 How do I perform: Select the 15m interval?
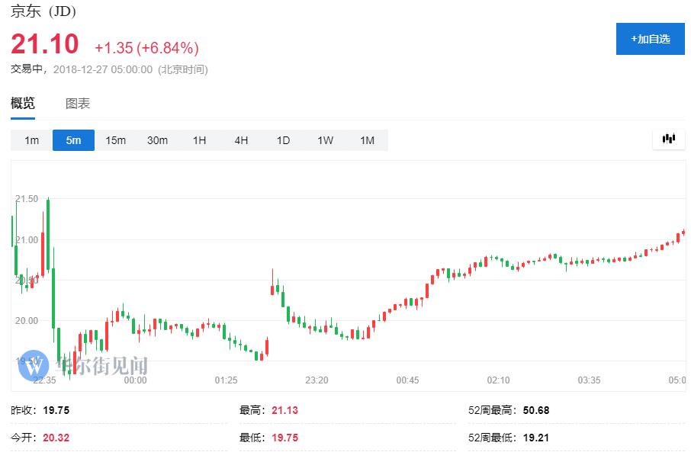pyautogui.click(x=115, y=140)
